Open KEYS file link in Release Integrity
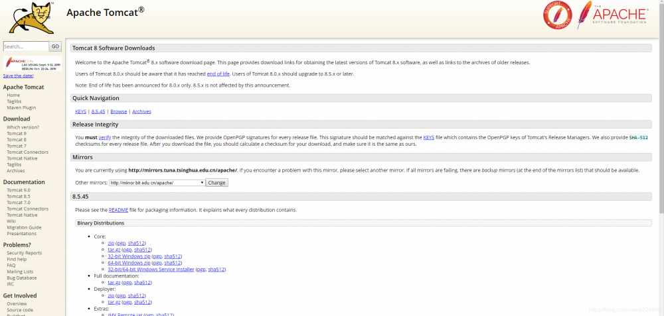Image resolution: width=664 pixels, height=316 pixels. click(428, 138)
